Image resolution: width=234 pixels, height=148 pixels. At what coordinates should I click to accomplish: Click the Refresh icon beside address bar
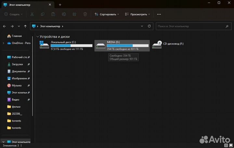tap(149, 26)
